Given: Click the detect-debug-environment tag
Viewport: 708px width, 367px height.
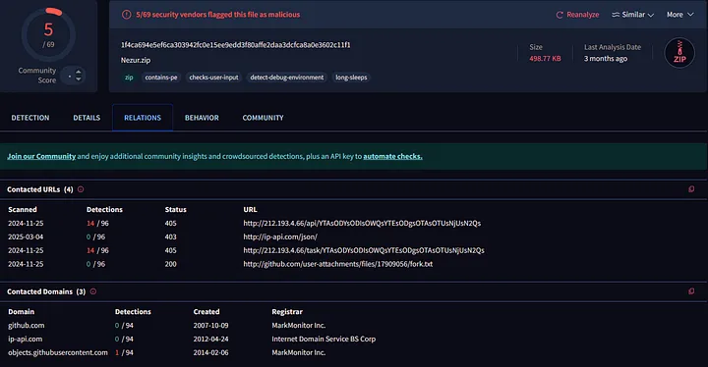Looking at the screenshot, I should pyautogui.click(x=287, y=78).
